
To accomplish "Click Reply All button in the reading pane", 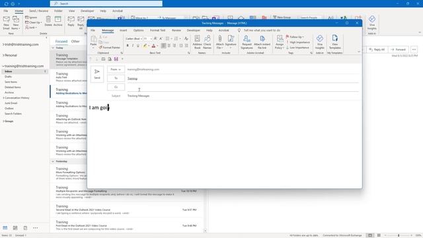I will pyautogui.click(x=377, y=50).
